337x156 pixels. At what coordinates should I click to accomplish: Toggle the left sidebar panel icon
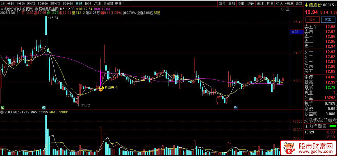click(3, 4)
